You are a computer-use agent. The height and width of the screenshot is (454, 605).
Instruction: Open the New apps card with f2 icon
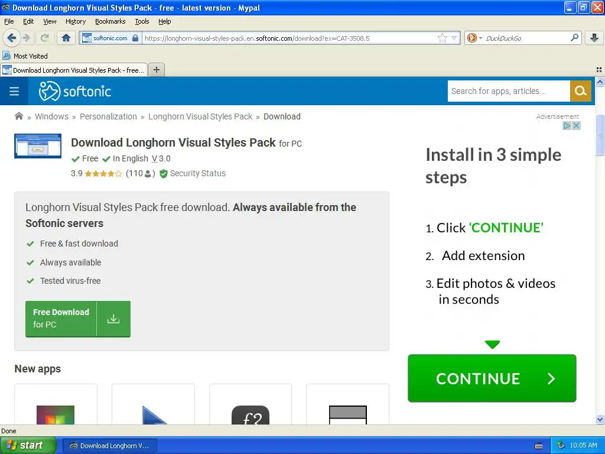click(x=251, y=404)
